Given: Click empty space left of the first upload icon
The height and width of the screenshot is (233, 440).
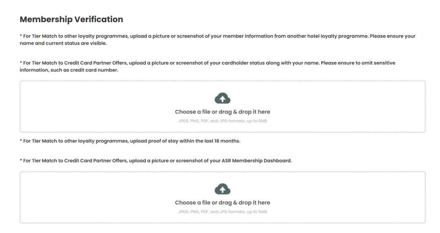Looking at the screenshot, I should (112, 98).
